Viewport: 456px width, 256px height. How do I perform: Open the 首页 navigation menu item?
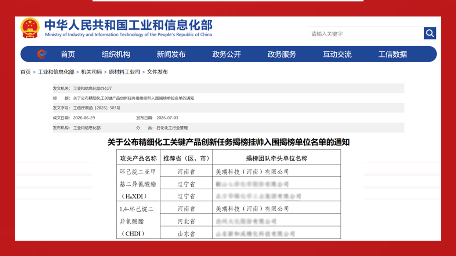click(x=68, y=54)
